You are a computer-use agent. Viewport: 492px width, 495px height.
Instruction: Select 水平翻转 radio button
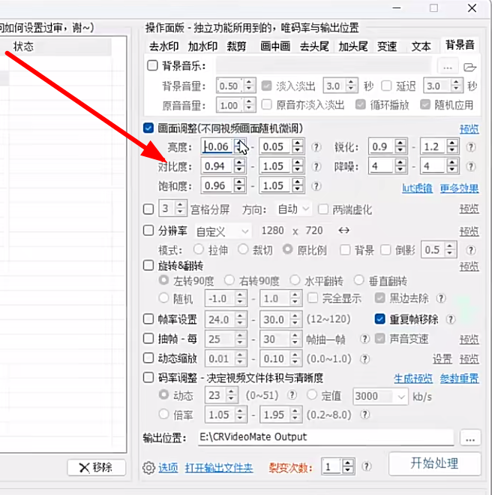click(295, 280)
